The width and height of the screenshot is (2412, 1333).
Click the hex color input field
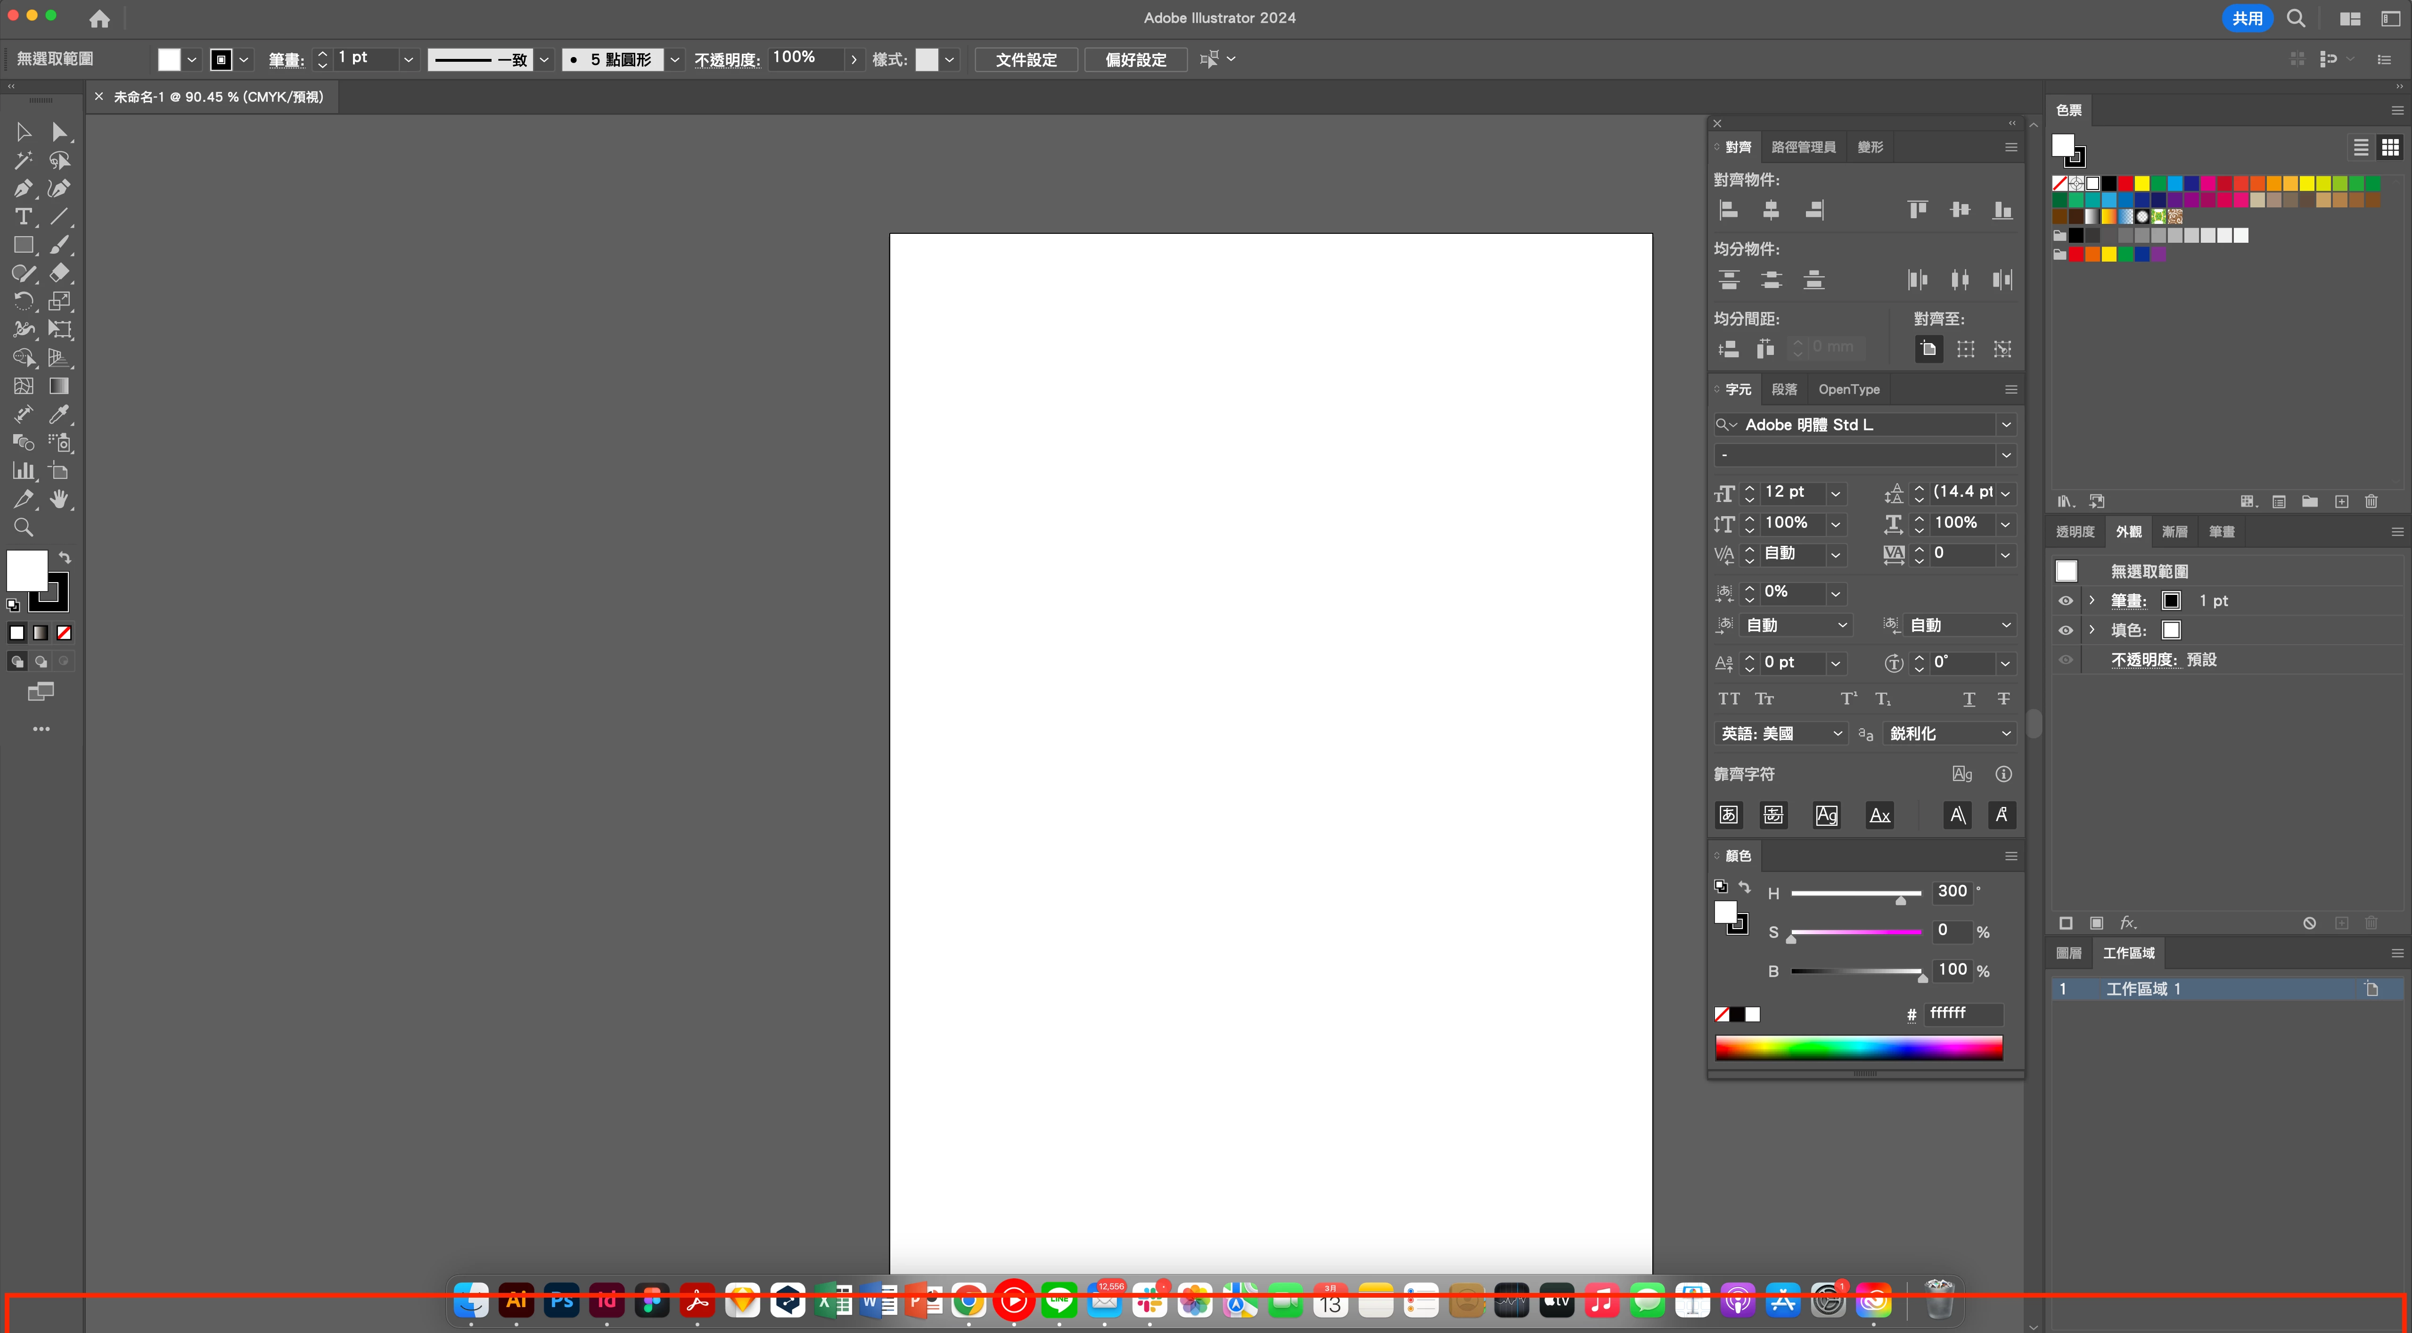click(x=1962, y=1013)
